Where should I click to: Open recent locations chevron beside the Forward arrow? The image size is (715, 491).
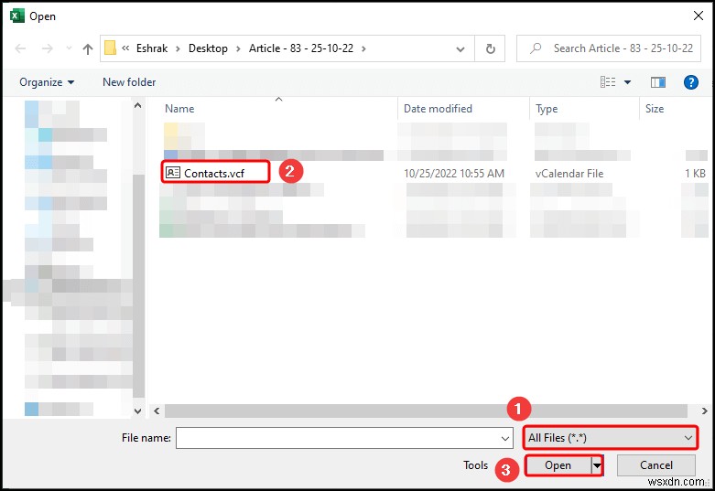(69, 48)
